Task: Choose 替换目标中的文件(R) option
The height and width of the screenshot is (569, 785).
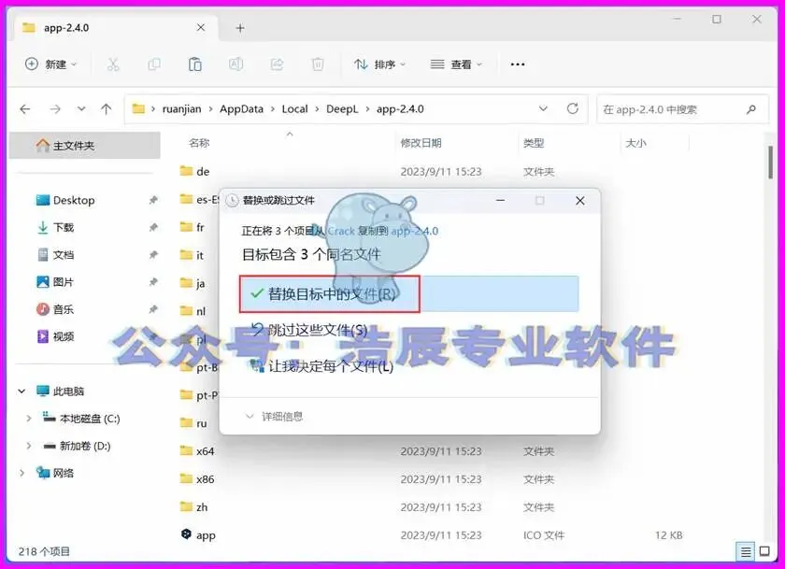Action: coord(409,293)
